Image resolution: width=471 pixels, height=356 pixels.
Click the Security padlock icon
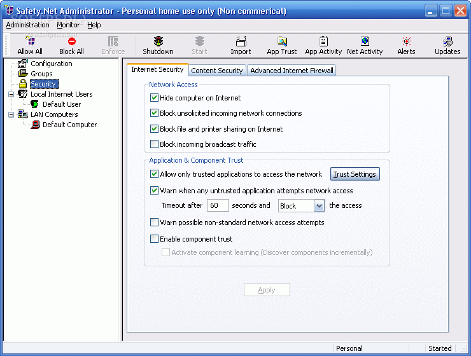pyautogui.click(x=23, y=84)
